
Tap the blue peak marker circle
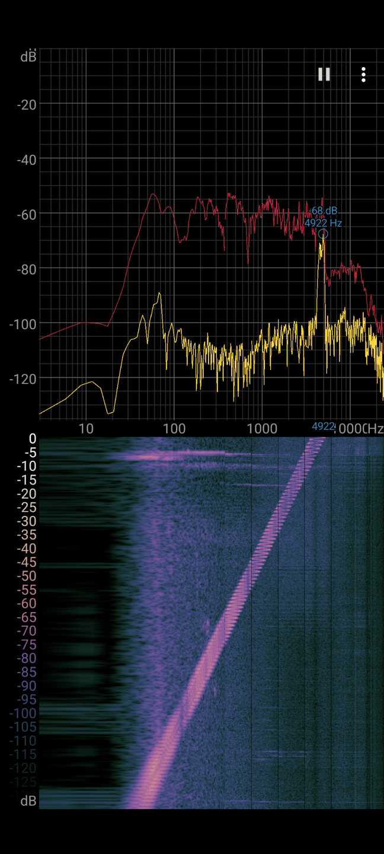pos(323,234)
